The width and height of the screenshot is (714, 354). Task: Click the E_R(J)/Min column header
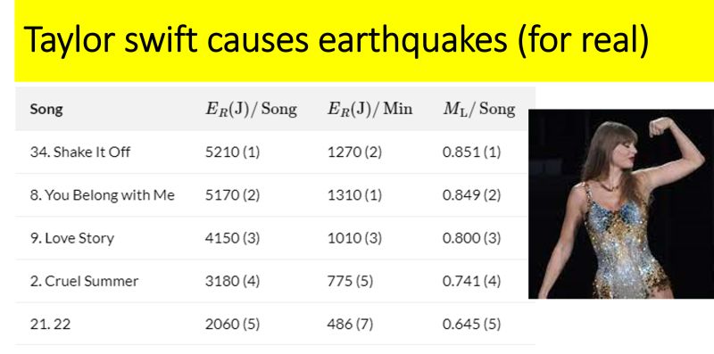369,109
